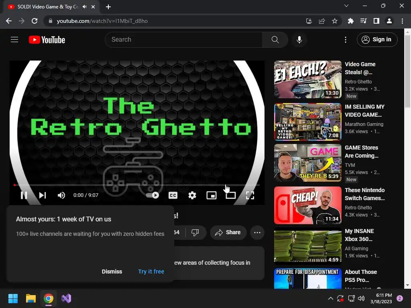Viewport: 411px width, 308px height.
Task: Click TVM channel name
Action: (350, 165)
